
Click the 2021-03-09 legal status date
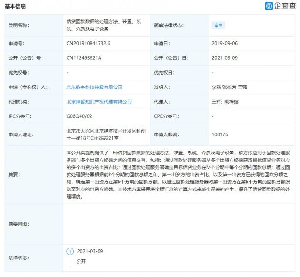[90, 251]
